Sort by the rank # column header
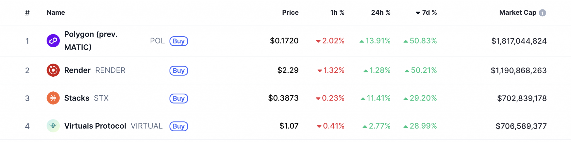 coord(27,13)
